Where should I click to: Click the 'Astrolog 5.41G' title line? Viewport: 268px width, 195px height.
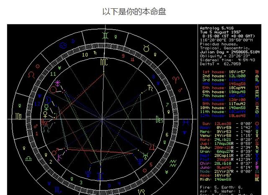[216, 28]
